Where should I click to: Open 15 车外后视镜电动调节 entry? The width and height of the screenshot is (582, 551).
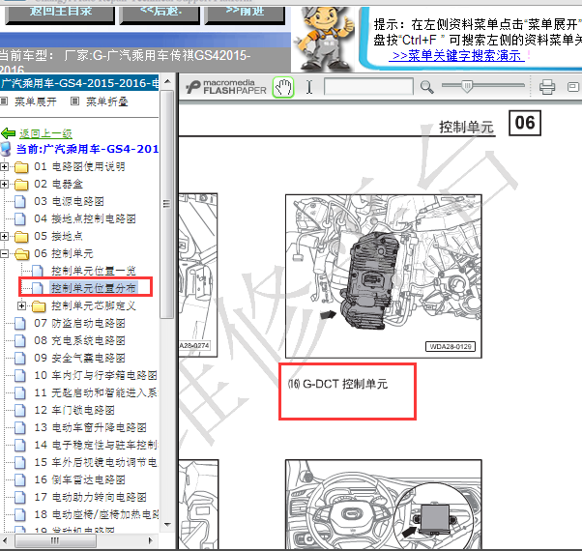96,462
